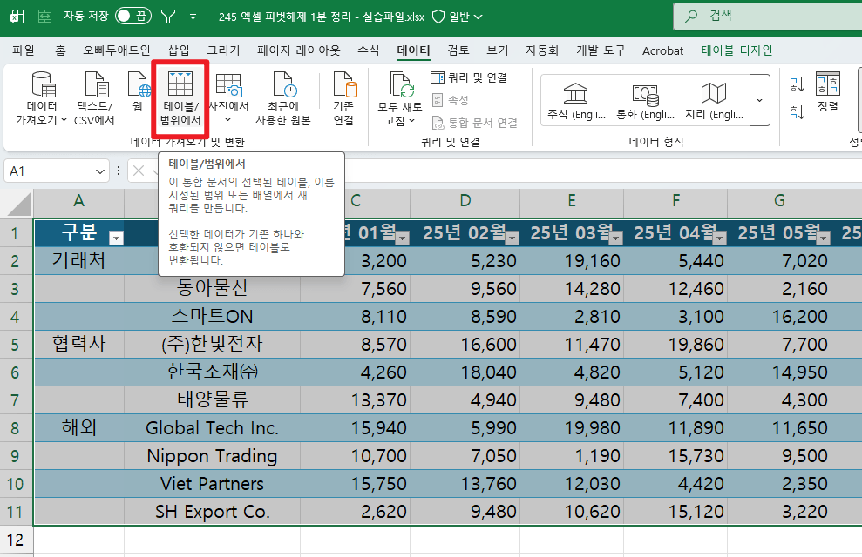
Task: Open the sensitivity label 일반 dropdown
Action: pyautogui.click(x=458, y=17)
